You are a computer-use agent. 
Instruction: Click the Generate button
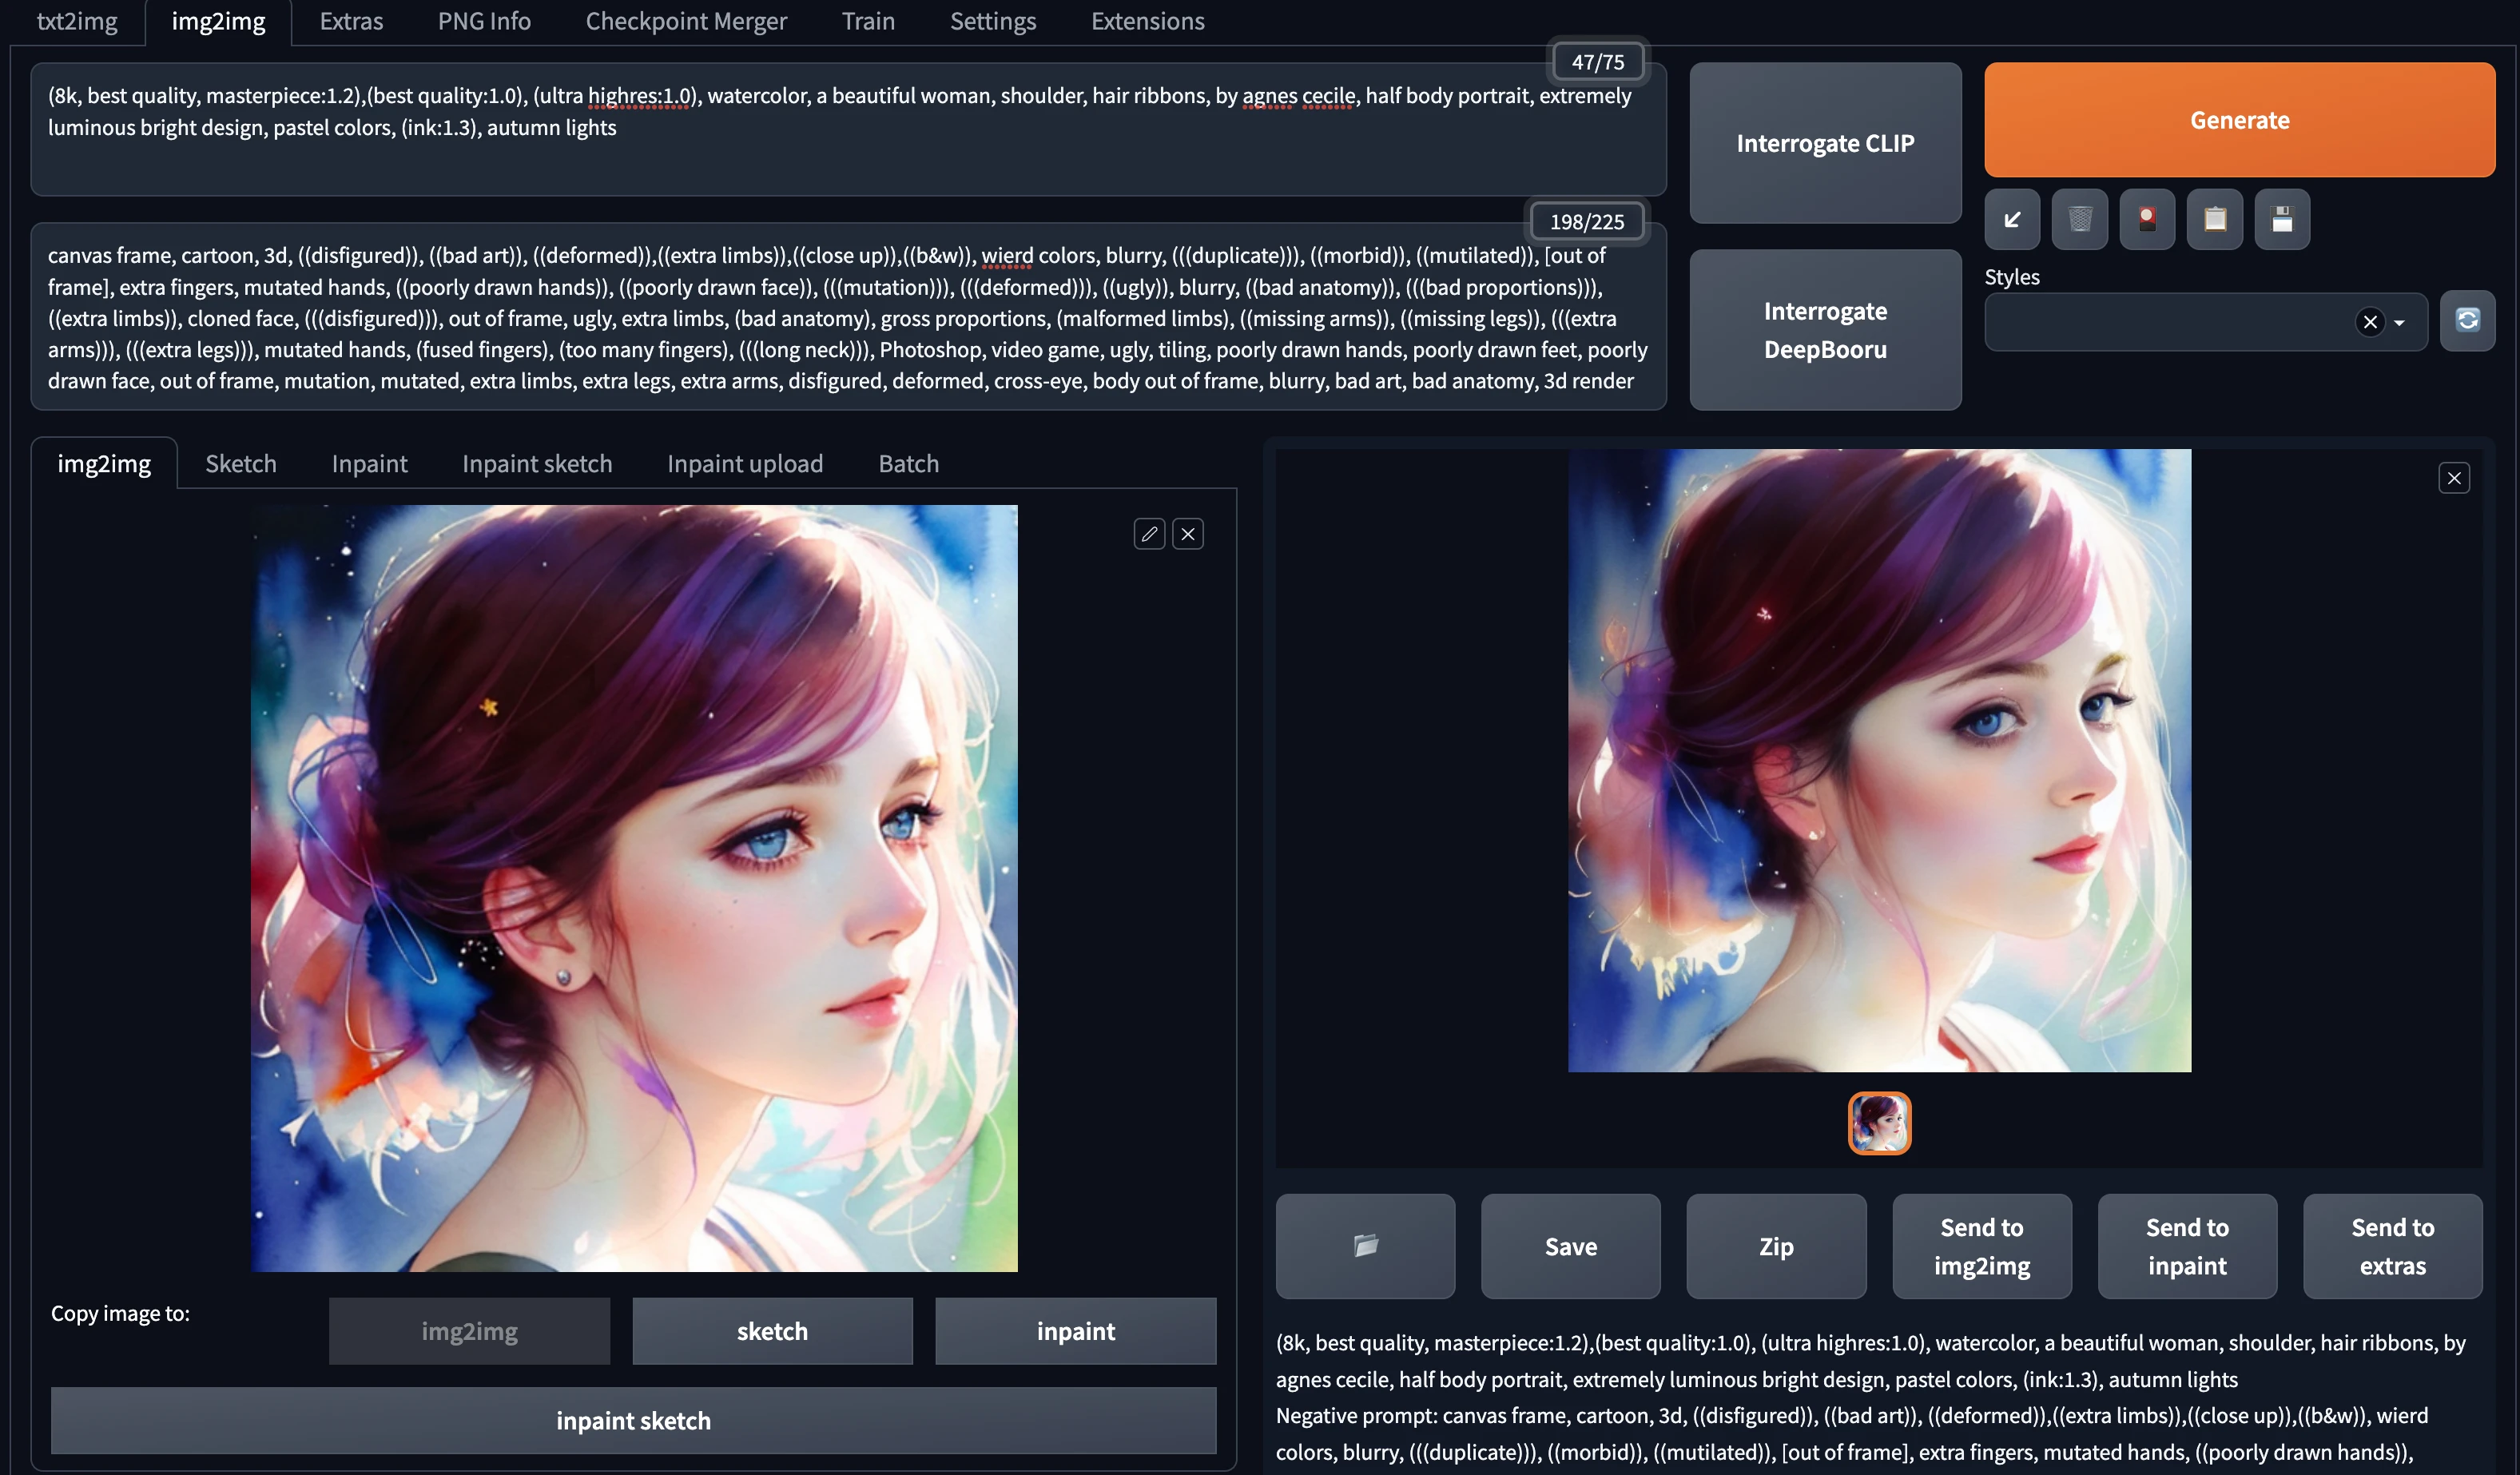tap(2239, 120)
